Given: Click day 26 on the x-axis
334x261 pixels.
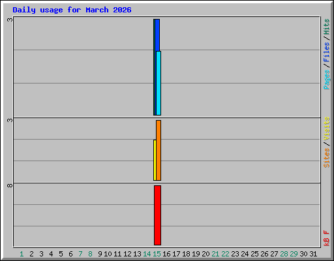Looking at the screenshot, I should [x=264, y=254].
